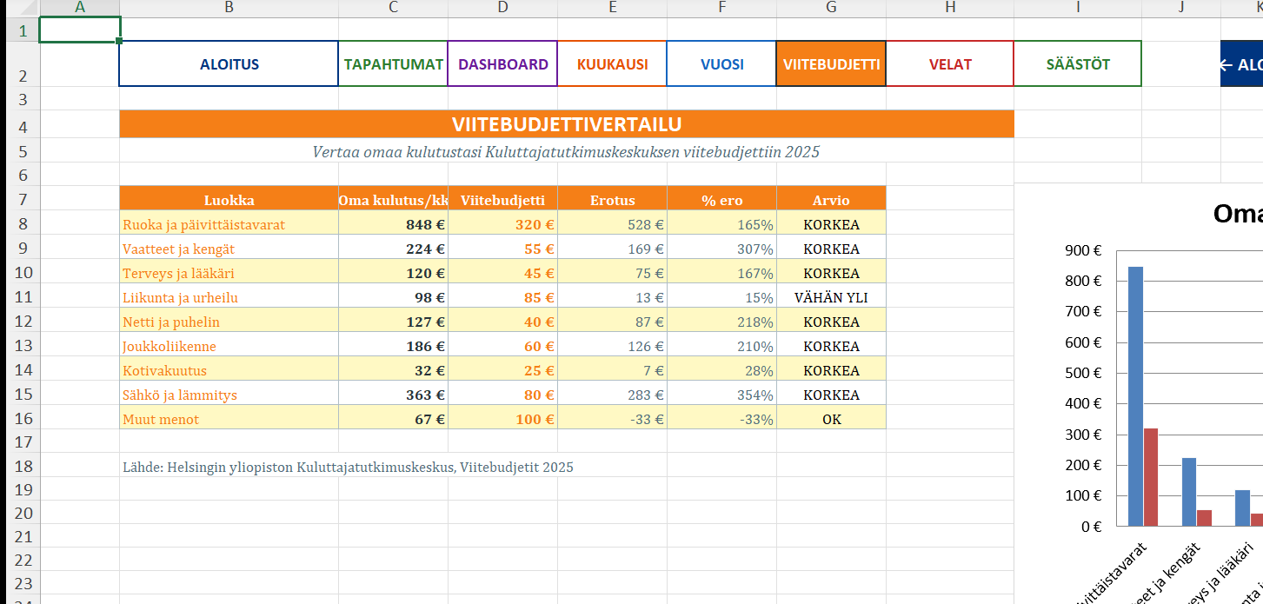Select column B header
Image resolution: width=1263 pixels, height=604 pixels.
[229, 8]
